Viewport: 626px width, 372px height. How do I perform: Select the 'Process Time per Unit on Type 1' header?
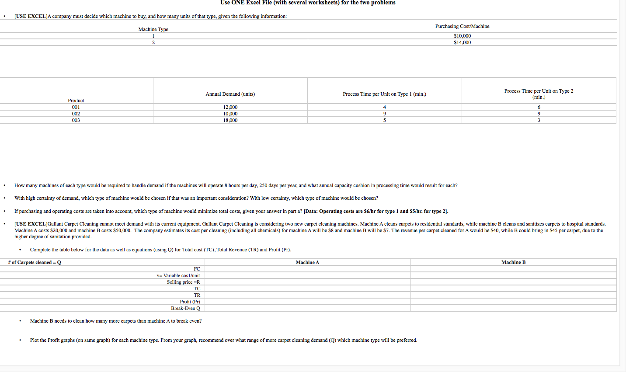384,94
